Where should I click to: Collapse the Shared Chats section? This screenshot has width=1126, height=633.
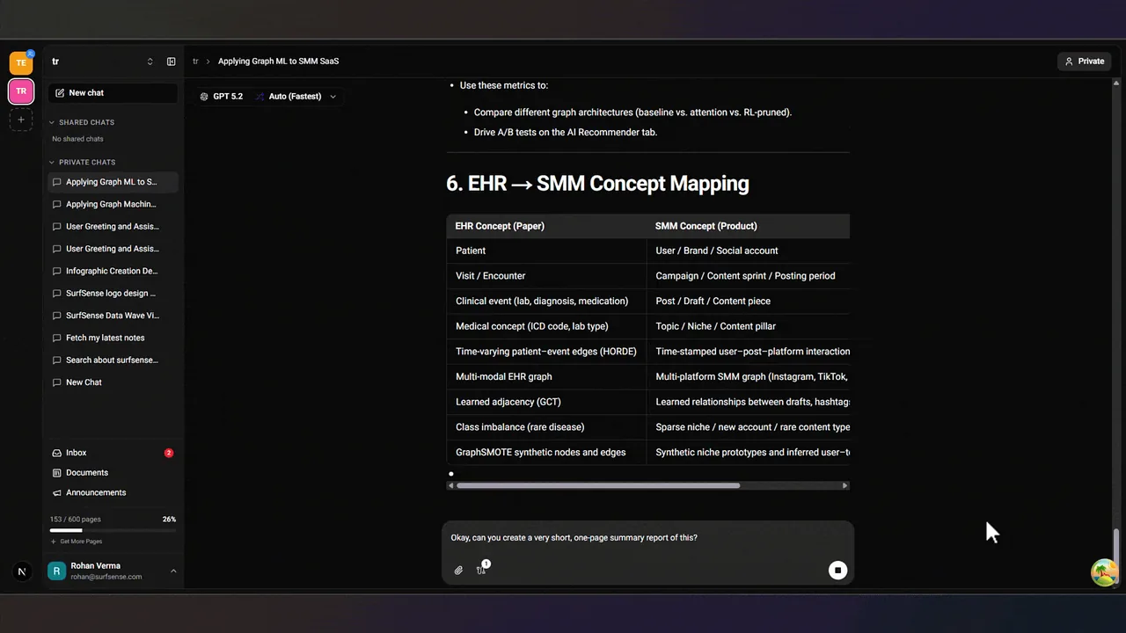point(82,122)
